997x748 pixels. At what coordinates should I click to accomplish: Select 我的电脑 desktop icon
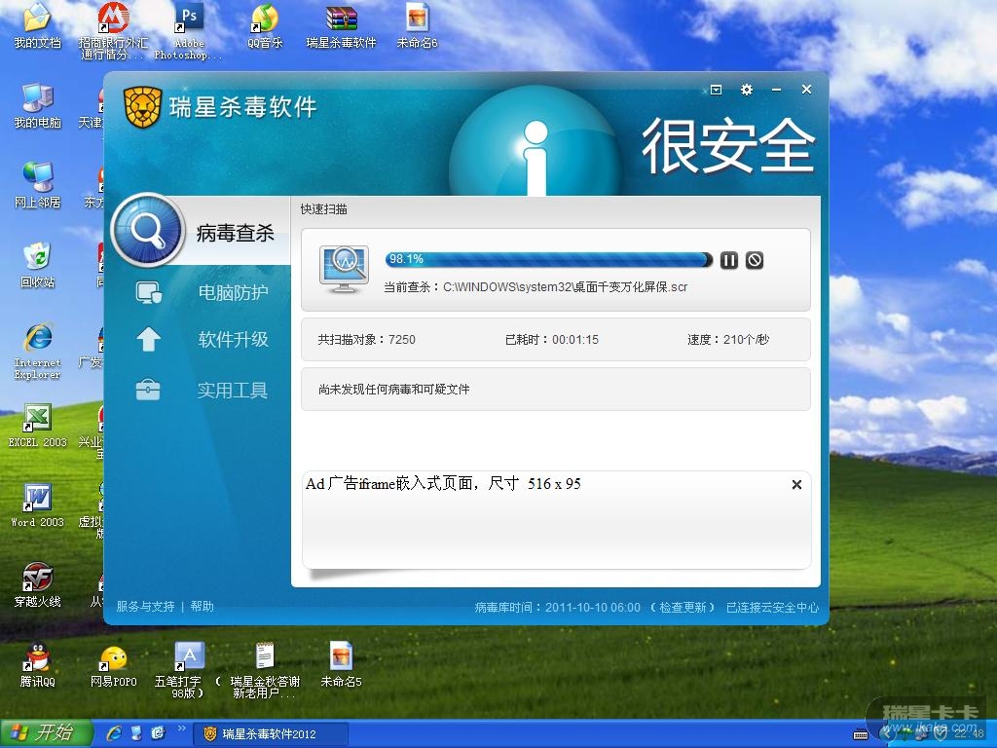point(38,106)
